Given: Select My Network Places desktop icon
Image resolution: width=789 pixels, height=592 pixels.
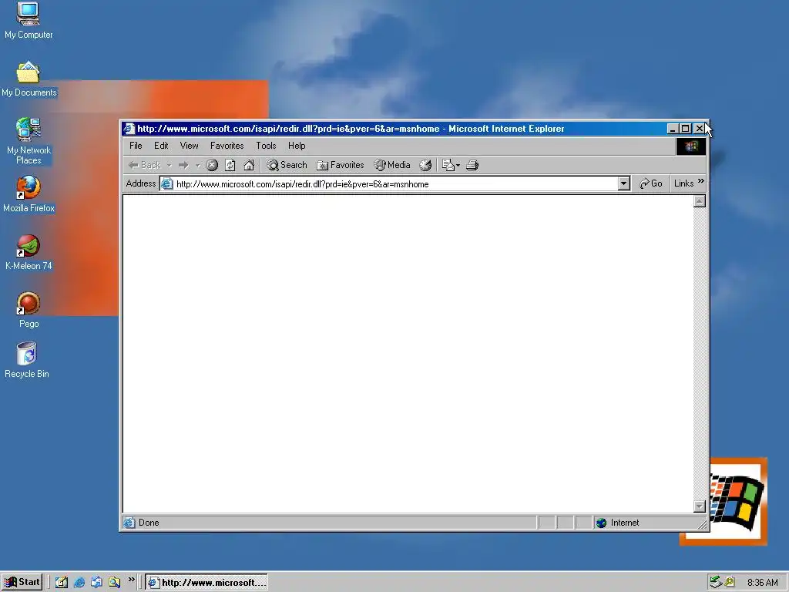Looking at the screenshot, I should (x=29, y=141).
